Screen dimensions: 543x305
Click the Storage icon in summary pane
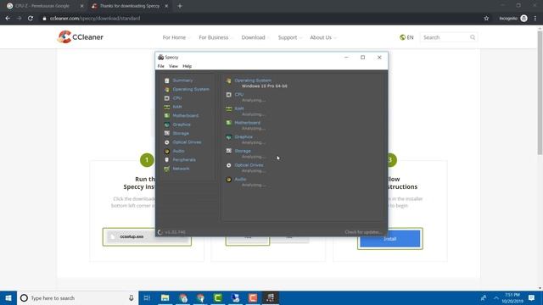(228, 151)
